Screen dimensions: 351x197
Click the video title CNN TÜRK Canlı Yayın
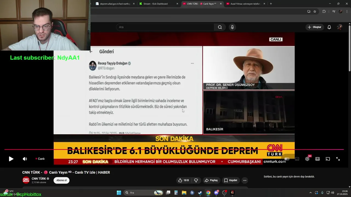click(66, 172)
